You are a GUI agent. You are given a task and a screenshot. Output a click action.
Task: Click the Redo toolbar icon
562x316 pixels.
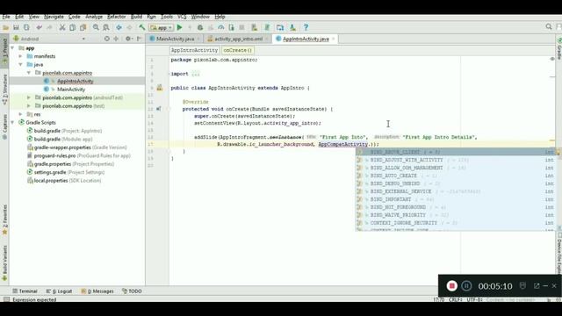coord(49,27)
